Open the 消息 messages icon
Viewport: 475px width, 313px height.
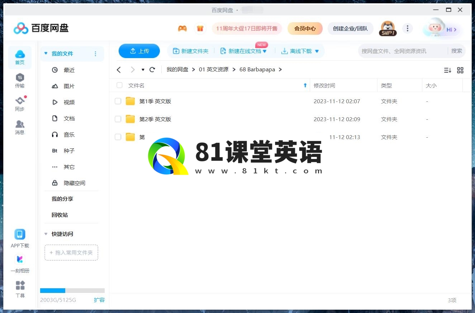point(20,127)
